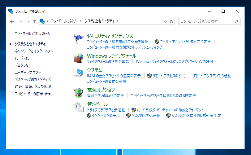Viewport: 251px width, 155px height.
Task: Minimize the システムとセキュリティ window
Action: coord(209,11)
